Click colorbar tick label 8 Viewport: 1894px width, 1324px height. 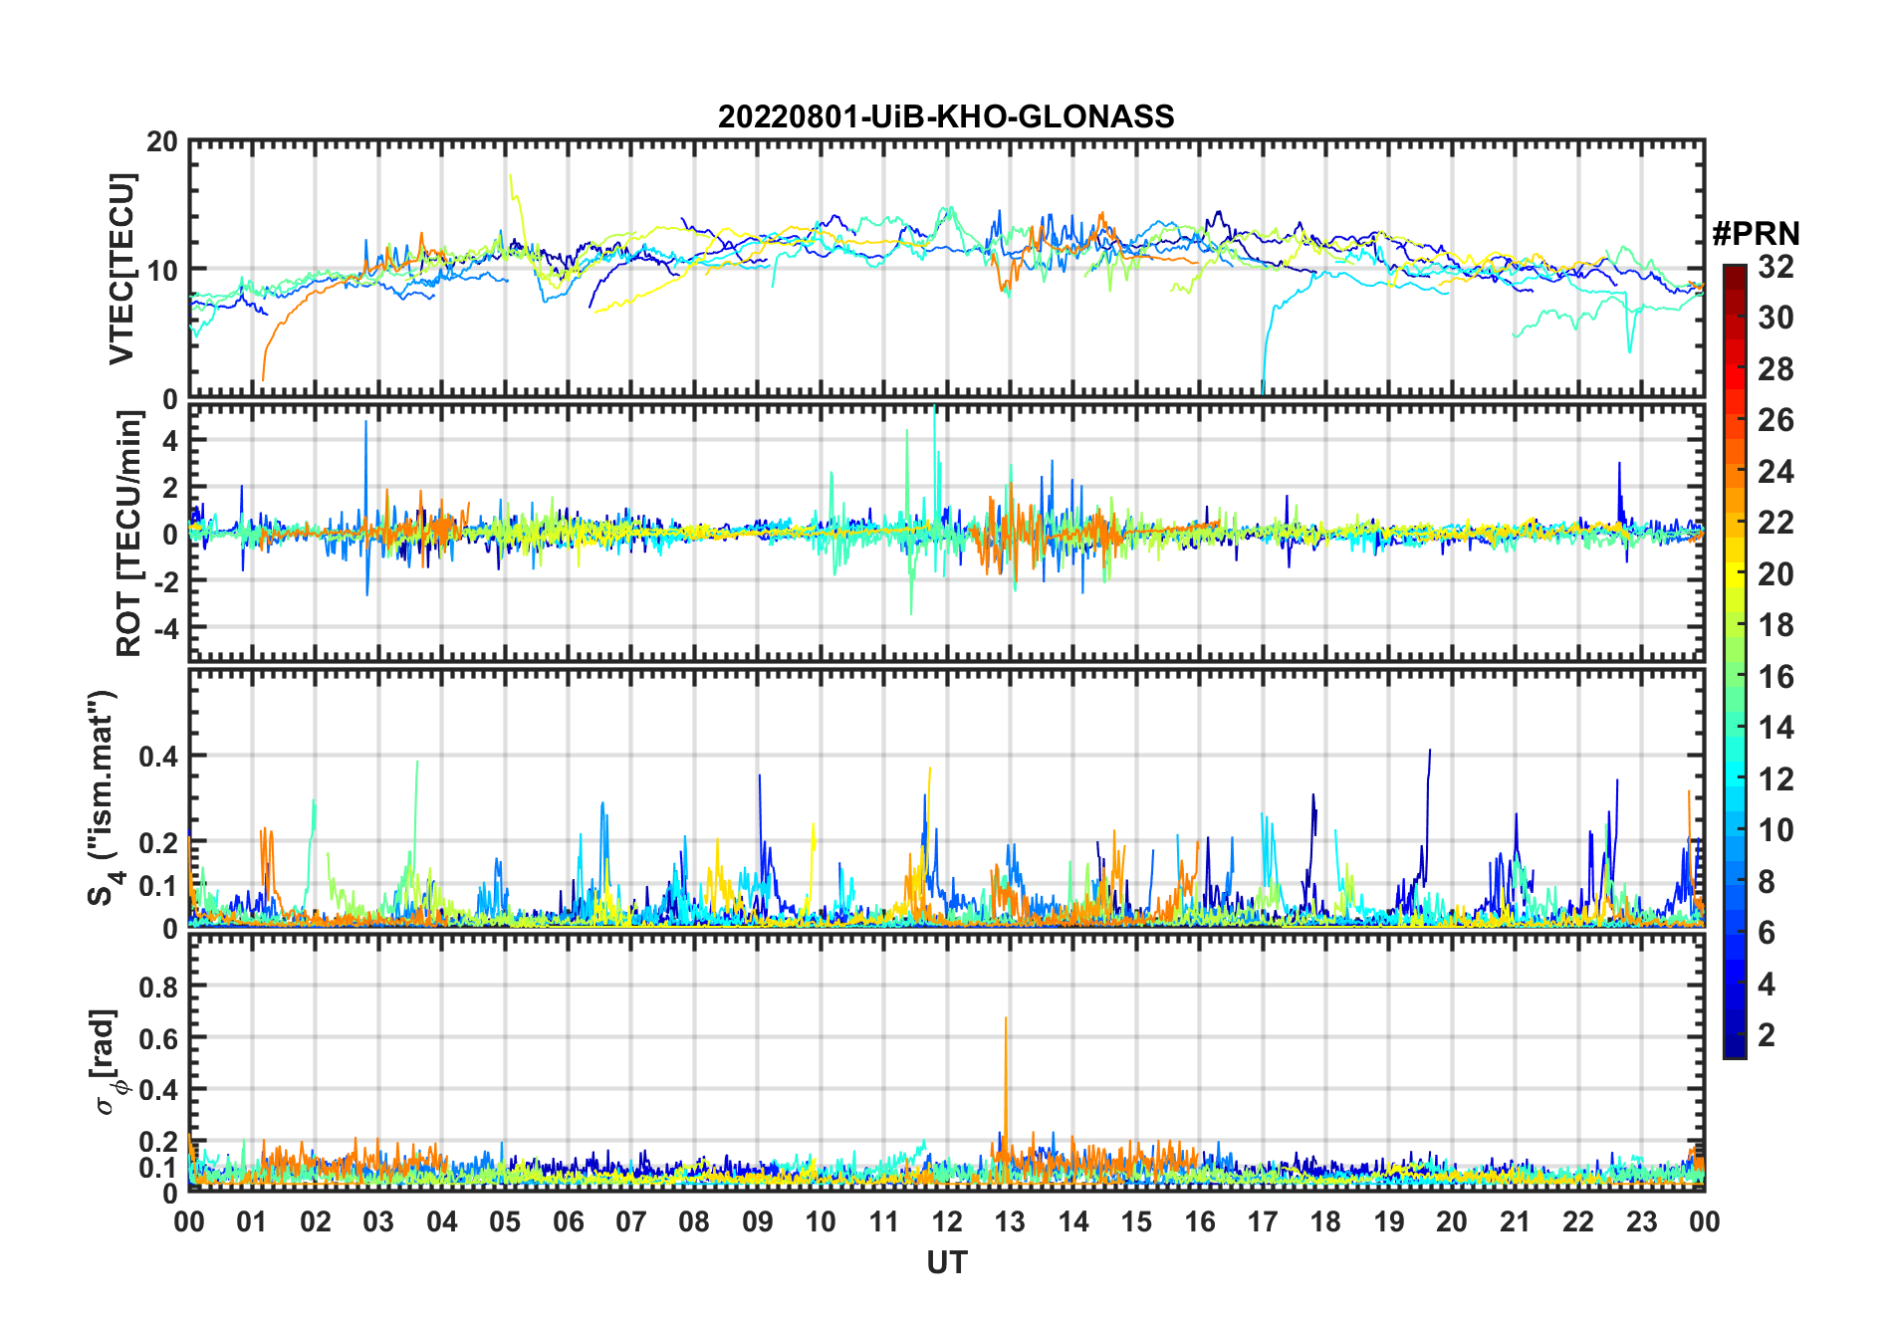[1767, 881]
